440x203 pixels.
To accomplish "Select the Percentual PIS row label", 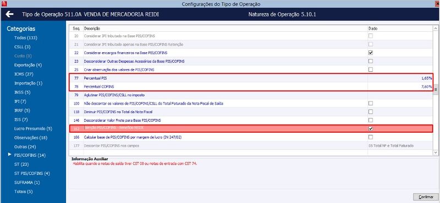I will coord(95,78).
